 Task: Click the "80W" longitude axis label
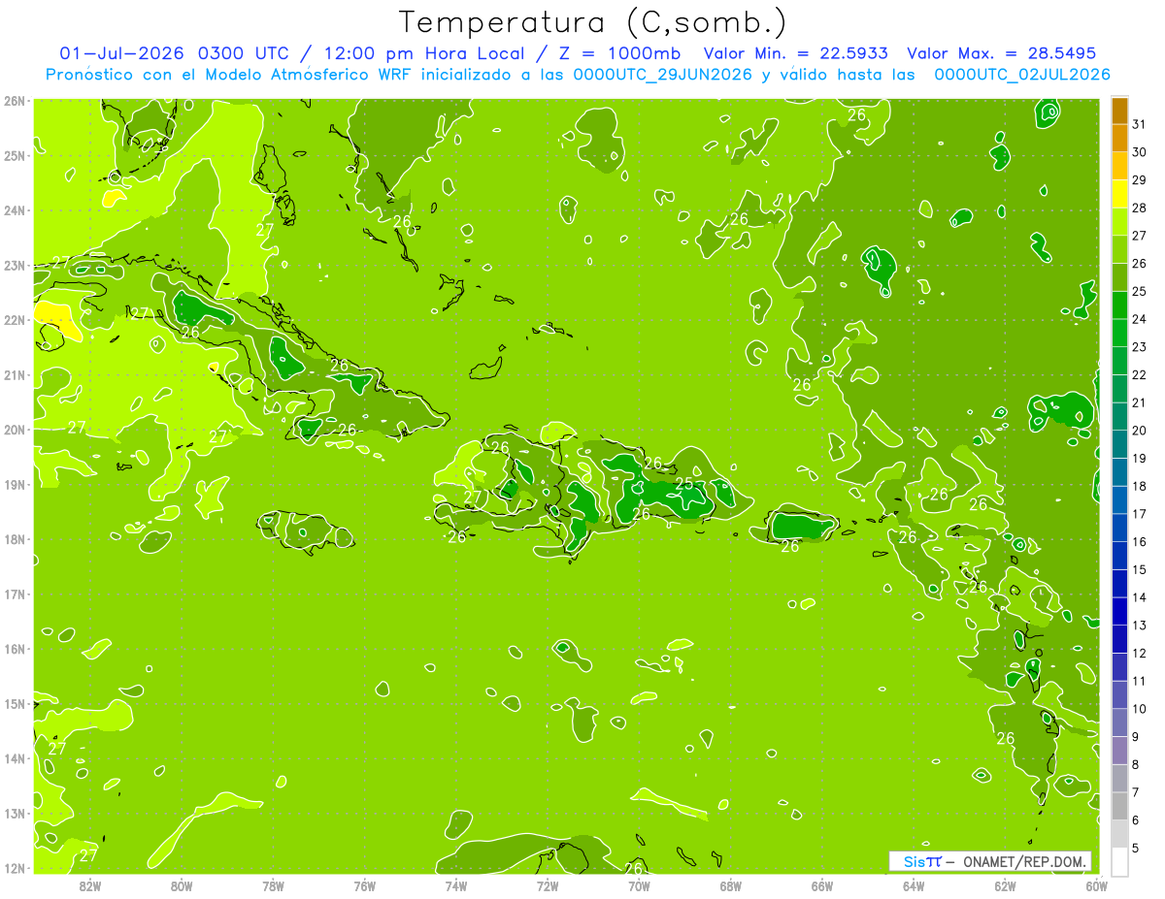click(182, 885)
